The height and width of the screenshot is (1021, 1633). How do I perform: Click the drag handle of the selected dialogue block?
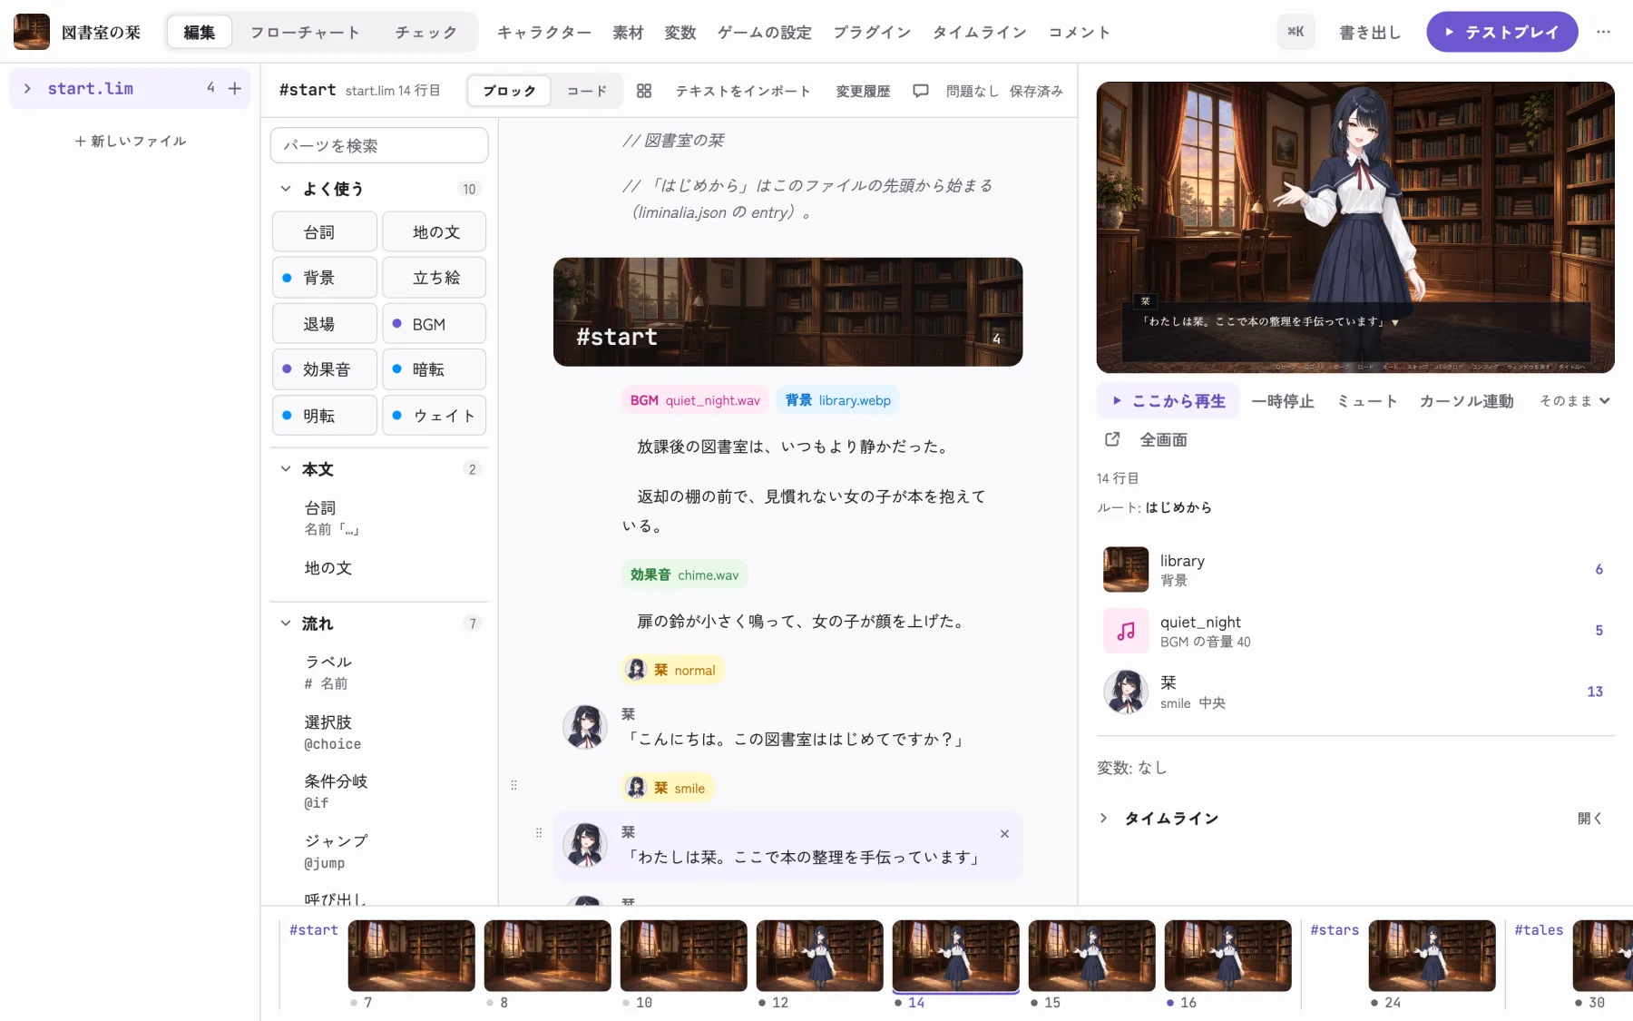539,833
